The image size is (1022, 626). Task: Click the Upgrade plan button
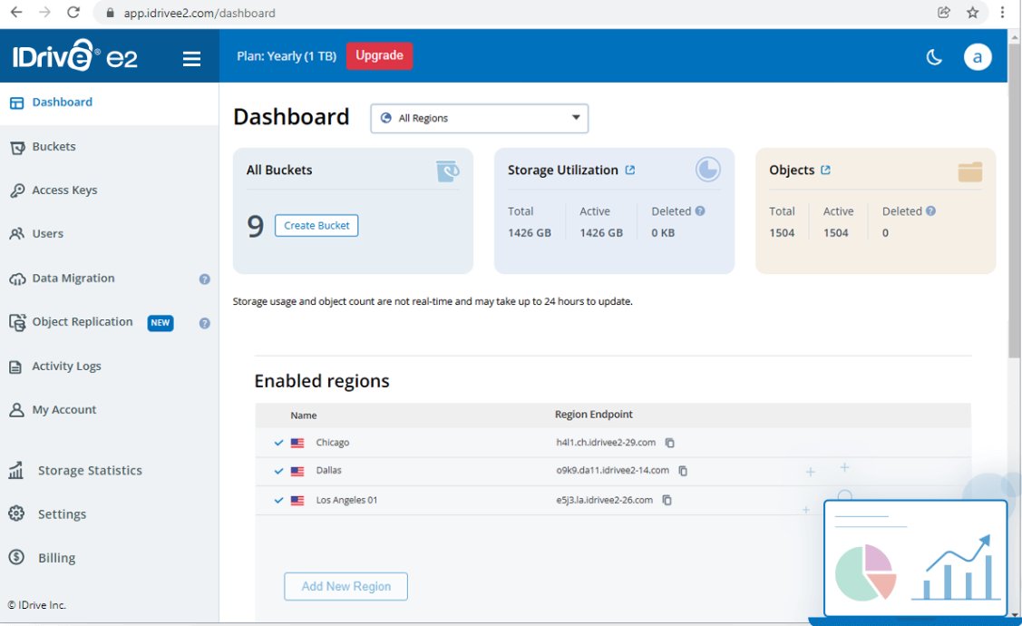[x=379, y=55]
